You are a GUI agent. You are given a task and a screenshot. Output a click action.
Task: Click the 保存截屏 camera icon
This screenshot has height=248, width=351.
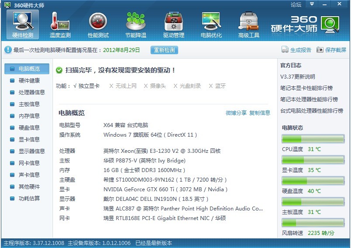pyautogui.click(x=320, y=49)
